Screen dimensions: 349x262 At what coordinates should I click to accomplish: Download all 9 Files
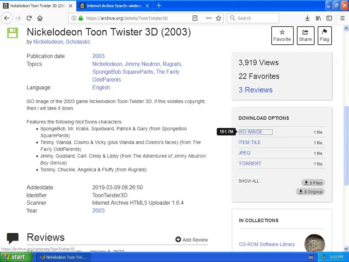[313, 183]
